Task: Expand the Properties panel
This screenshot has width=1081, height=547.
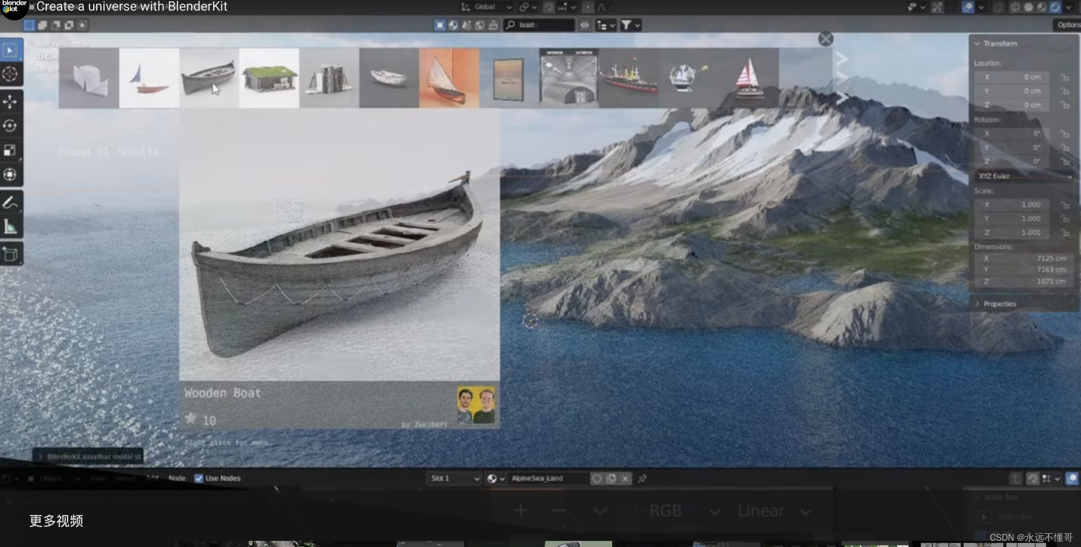Action: coord(977,304)
